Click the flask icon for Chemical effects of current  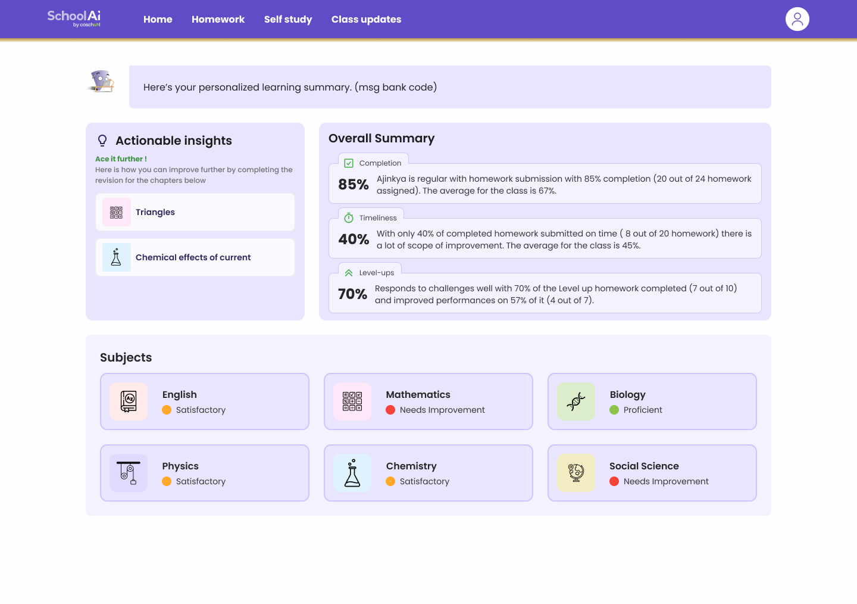point(117,257)
